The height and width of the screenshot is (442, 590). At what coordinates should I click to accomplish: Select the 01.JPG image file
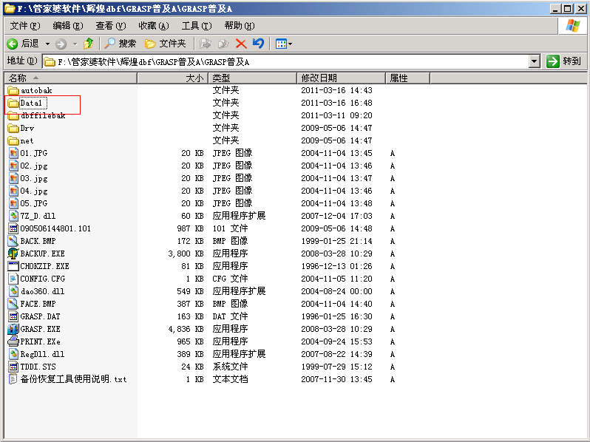(33, 153)
